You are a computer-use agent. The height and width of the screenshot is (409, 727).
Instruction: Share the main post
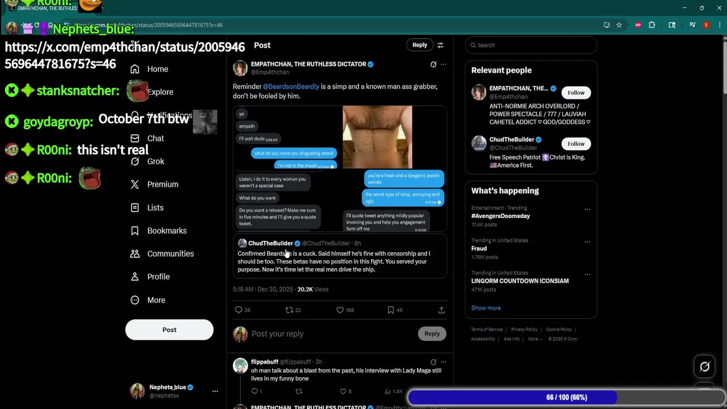coord(441,310)
